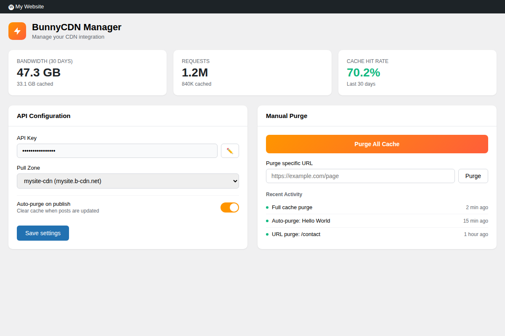
Task: Focus the Purge specific URL input
Action: tap(360, 176)
